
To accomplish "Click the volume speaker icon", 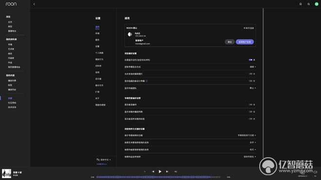I will [x=315, y=172].
